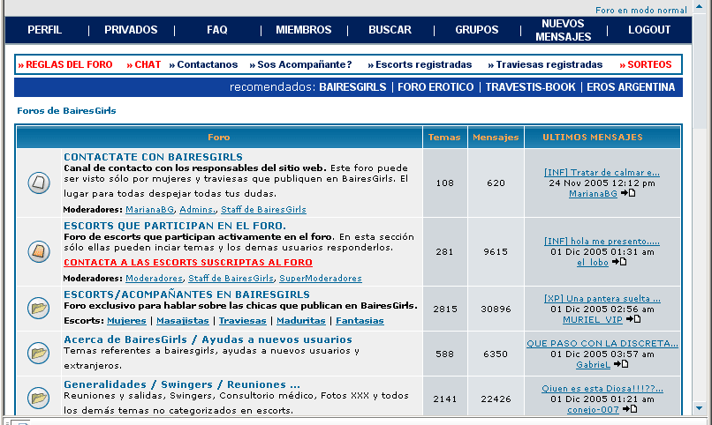This screenshot has width=712, height=425.
Task: Click the folder icon for Acerca de BairesGirls
Action: tap(39, 353)
